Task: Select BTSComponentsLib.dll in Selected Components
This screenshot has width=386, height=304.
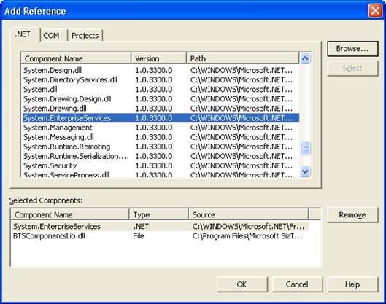Action: click(x=160, y=236)
